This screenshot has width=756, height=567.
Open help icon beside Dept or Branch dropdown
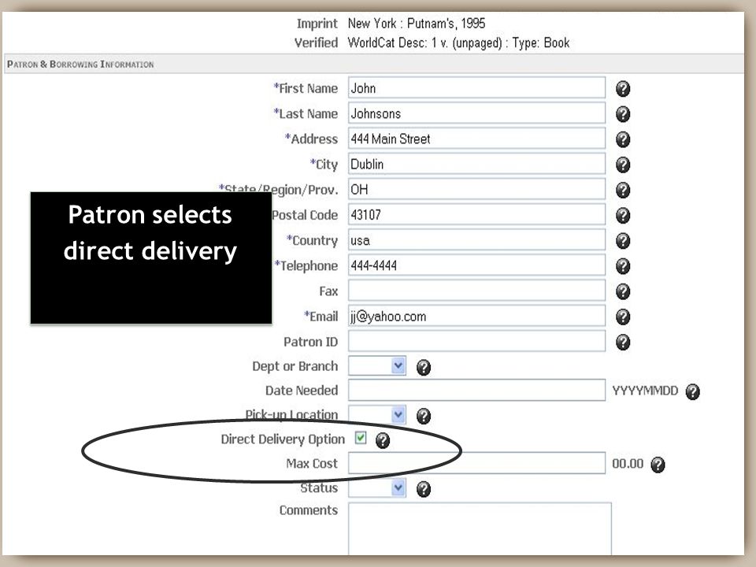tap(424, 368)
